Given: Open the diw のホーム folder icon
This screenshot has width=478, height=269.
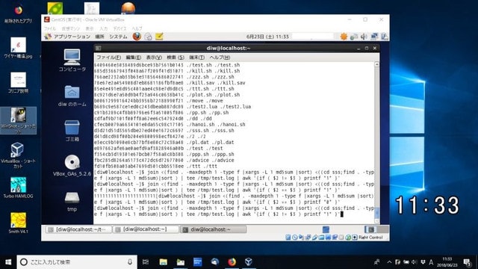Looking at the screenshot, I should 72,96.
